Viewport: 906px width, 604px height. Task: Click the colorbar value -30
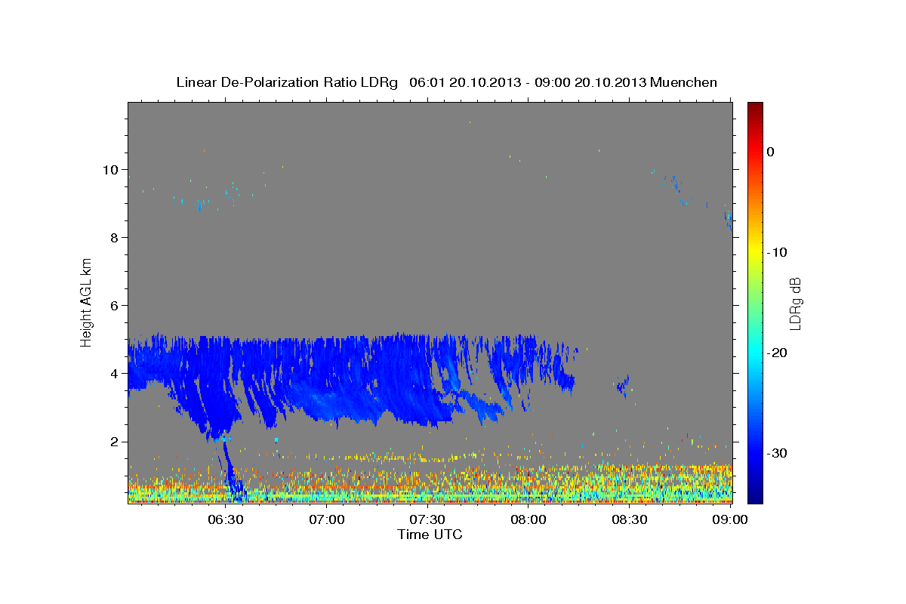778,453
